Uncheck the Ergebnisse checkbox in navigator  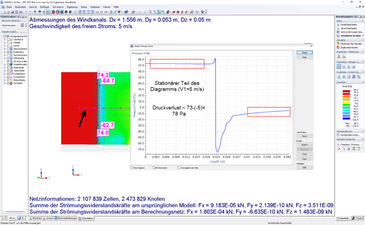[8, 52]
